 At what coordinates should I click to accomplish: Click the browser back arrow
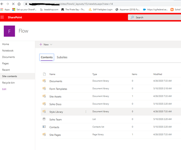(2, 4)
